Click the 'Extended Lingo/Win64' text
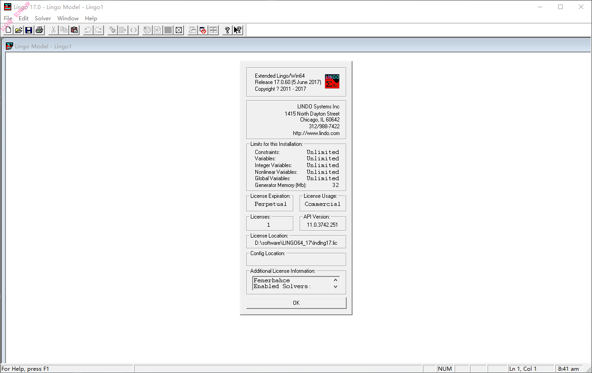592x373 pixels. pos(280,76)
